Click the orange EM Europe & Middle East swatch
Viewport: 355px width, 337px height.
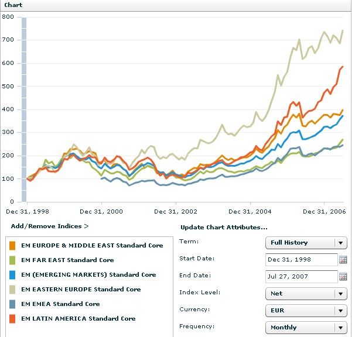[13, 245]
